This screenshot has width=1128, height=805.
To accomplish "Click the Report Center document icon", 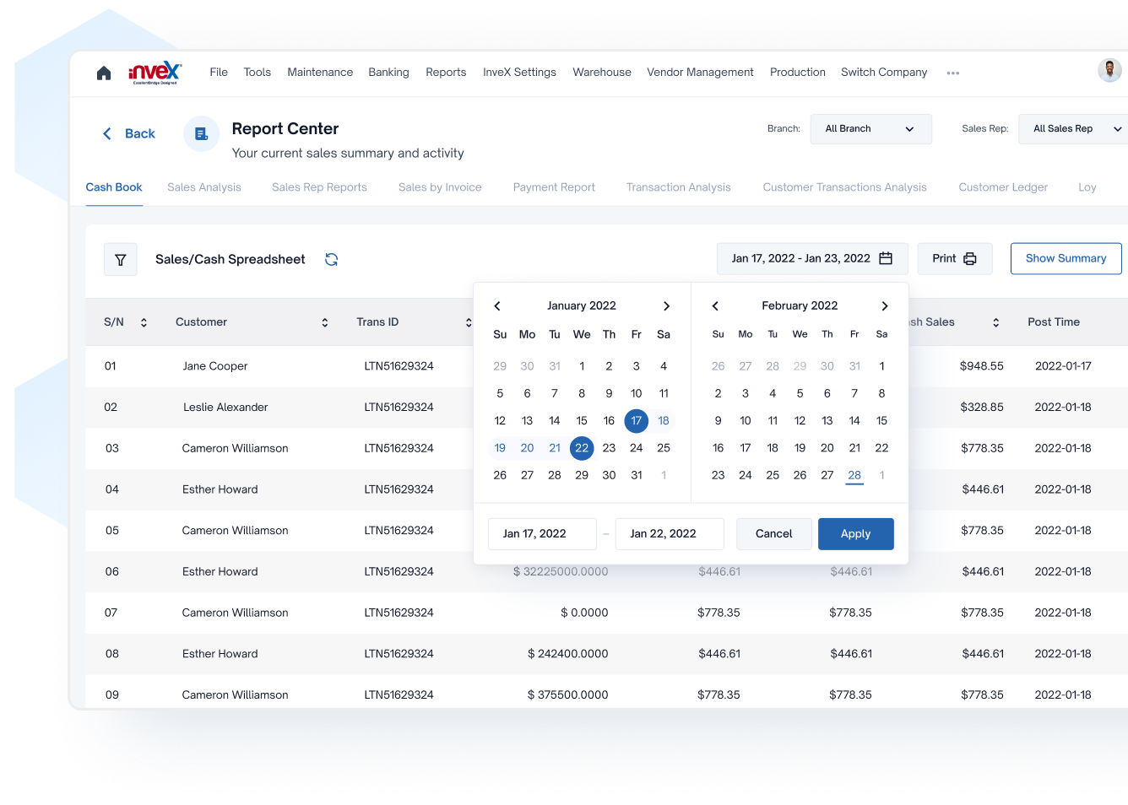I will (x=202, y=134).
